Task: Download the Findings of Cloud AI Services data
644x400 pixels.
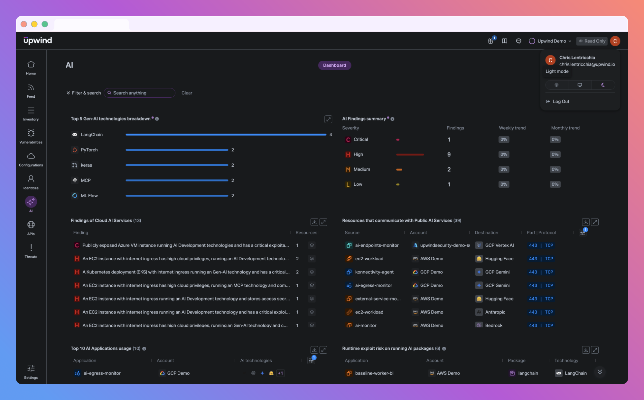Action: coord(315,222)
